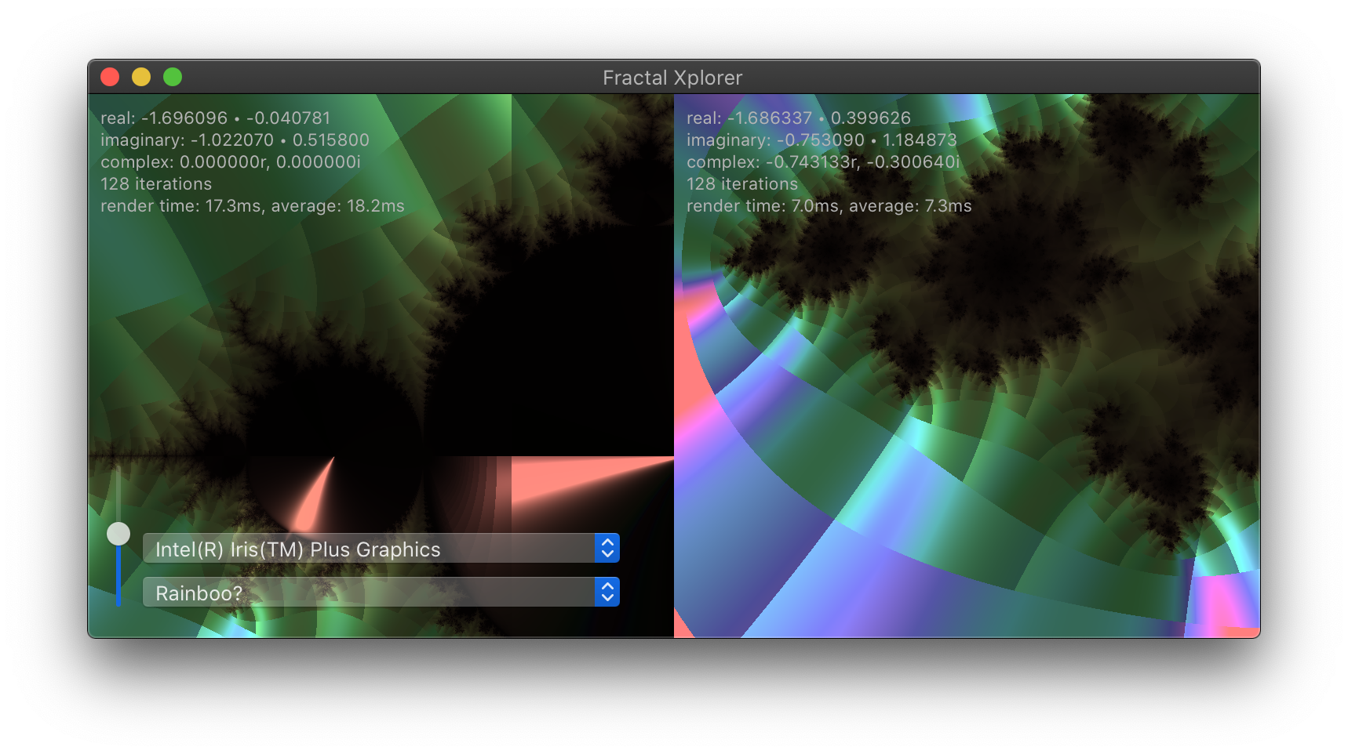1348x754 pixels.
Task: Click the Mandelbrot fractal view on the left
Action: click(x=381, y=366)
